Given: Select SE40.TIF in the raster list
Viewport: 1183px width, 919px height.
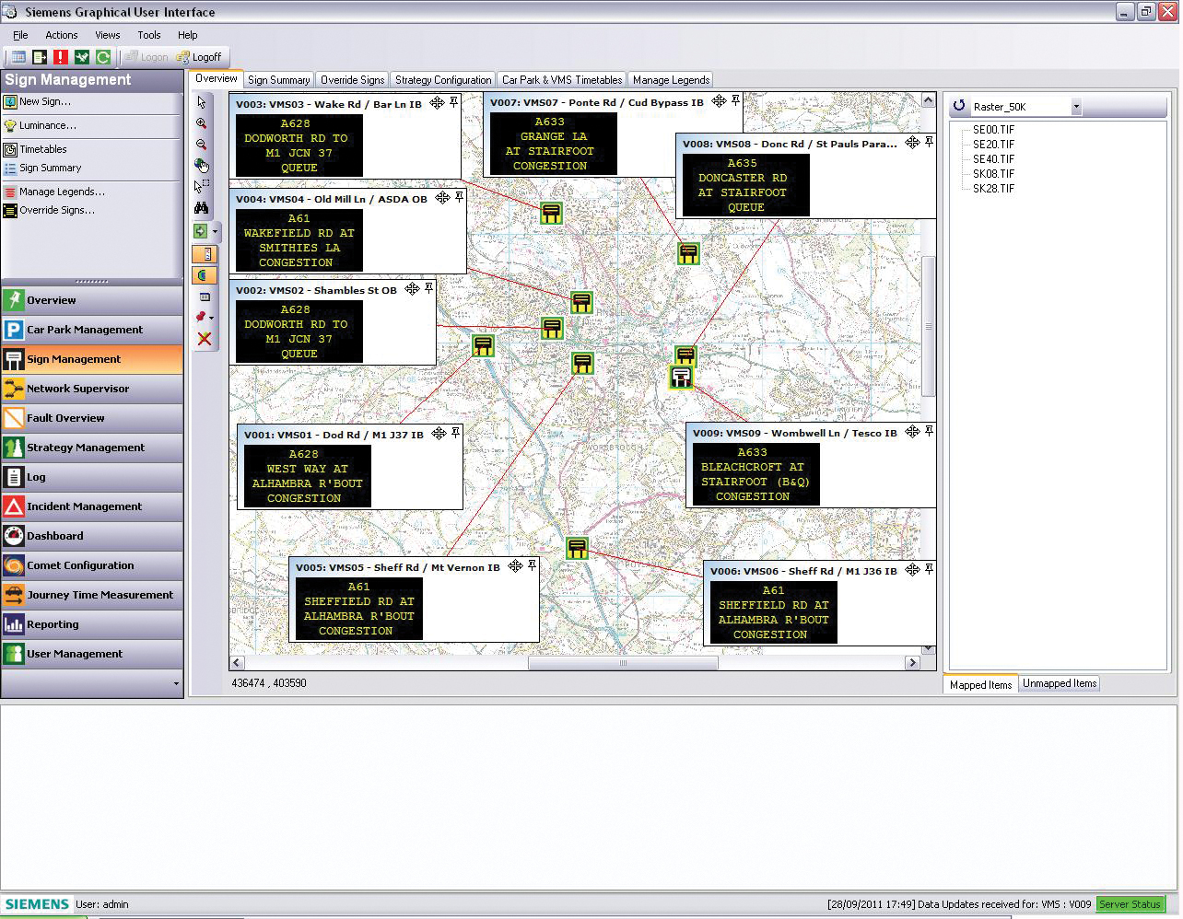Looking at the screenshot, I should 993,159.
